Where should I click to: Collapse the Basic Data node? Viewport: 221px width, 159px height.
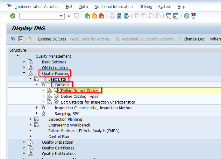31,79
